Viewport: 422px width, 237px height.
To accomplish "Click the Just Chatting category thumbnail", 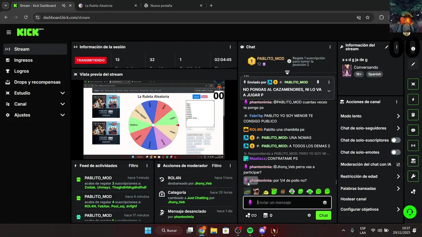I will (x=347, y=71).
